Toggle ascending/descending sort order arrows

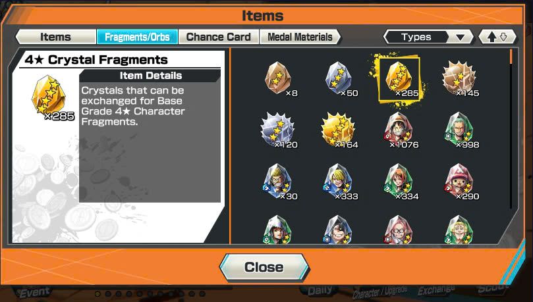(x=497, y=37)
